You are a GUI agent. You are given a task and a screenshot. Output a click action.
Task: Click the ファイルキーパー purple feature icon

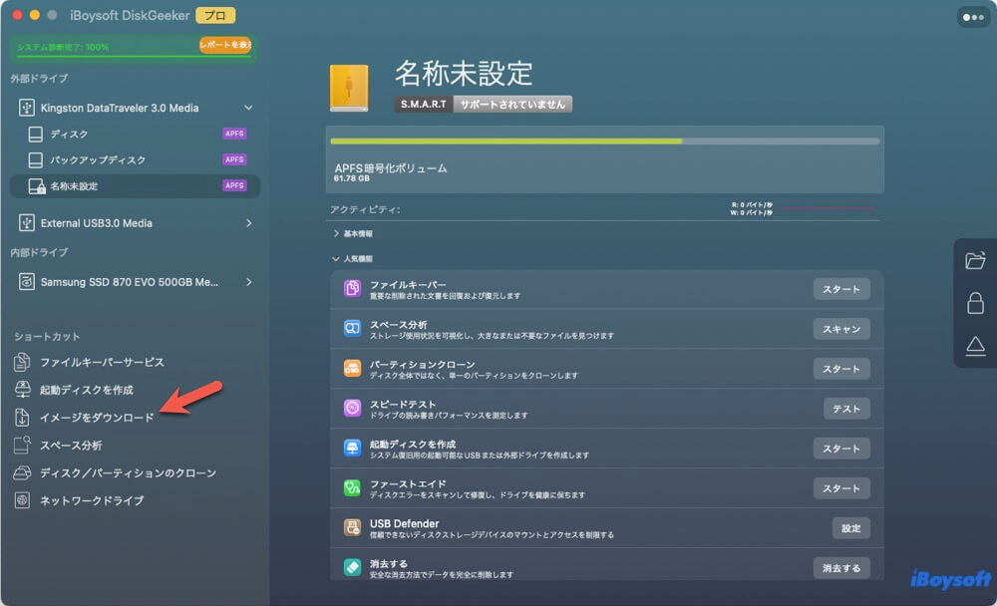click(x=352, y=289)
